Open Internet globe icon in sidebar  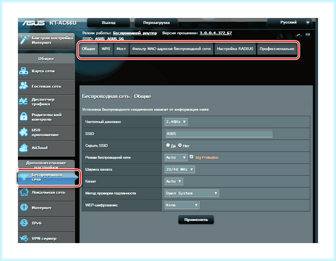(x=24, y=207)
